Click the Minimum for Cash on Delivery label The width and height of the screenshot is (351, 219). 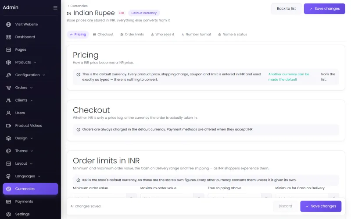(x=300, y=188)
